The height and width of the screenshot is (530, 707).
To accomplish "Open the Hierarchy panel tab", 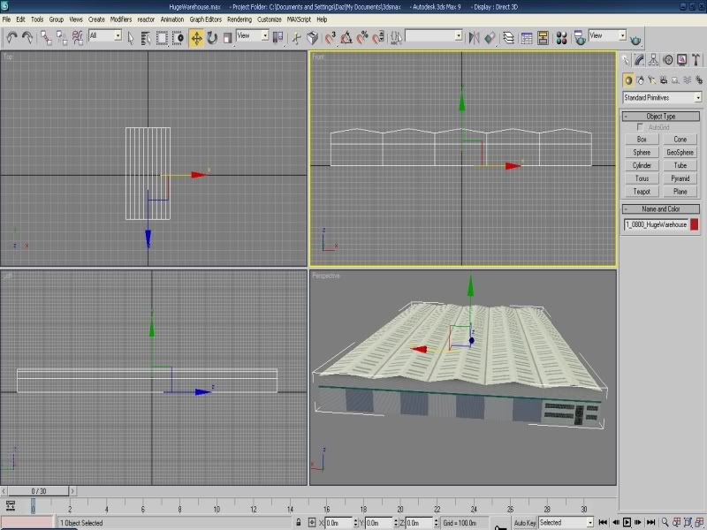I will 653,60.
